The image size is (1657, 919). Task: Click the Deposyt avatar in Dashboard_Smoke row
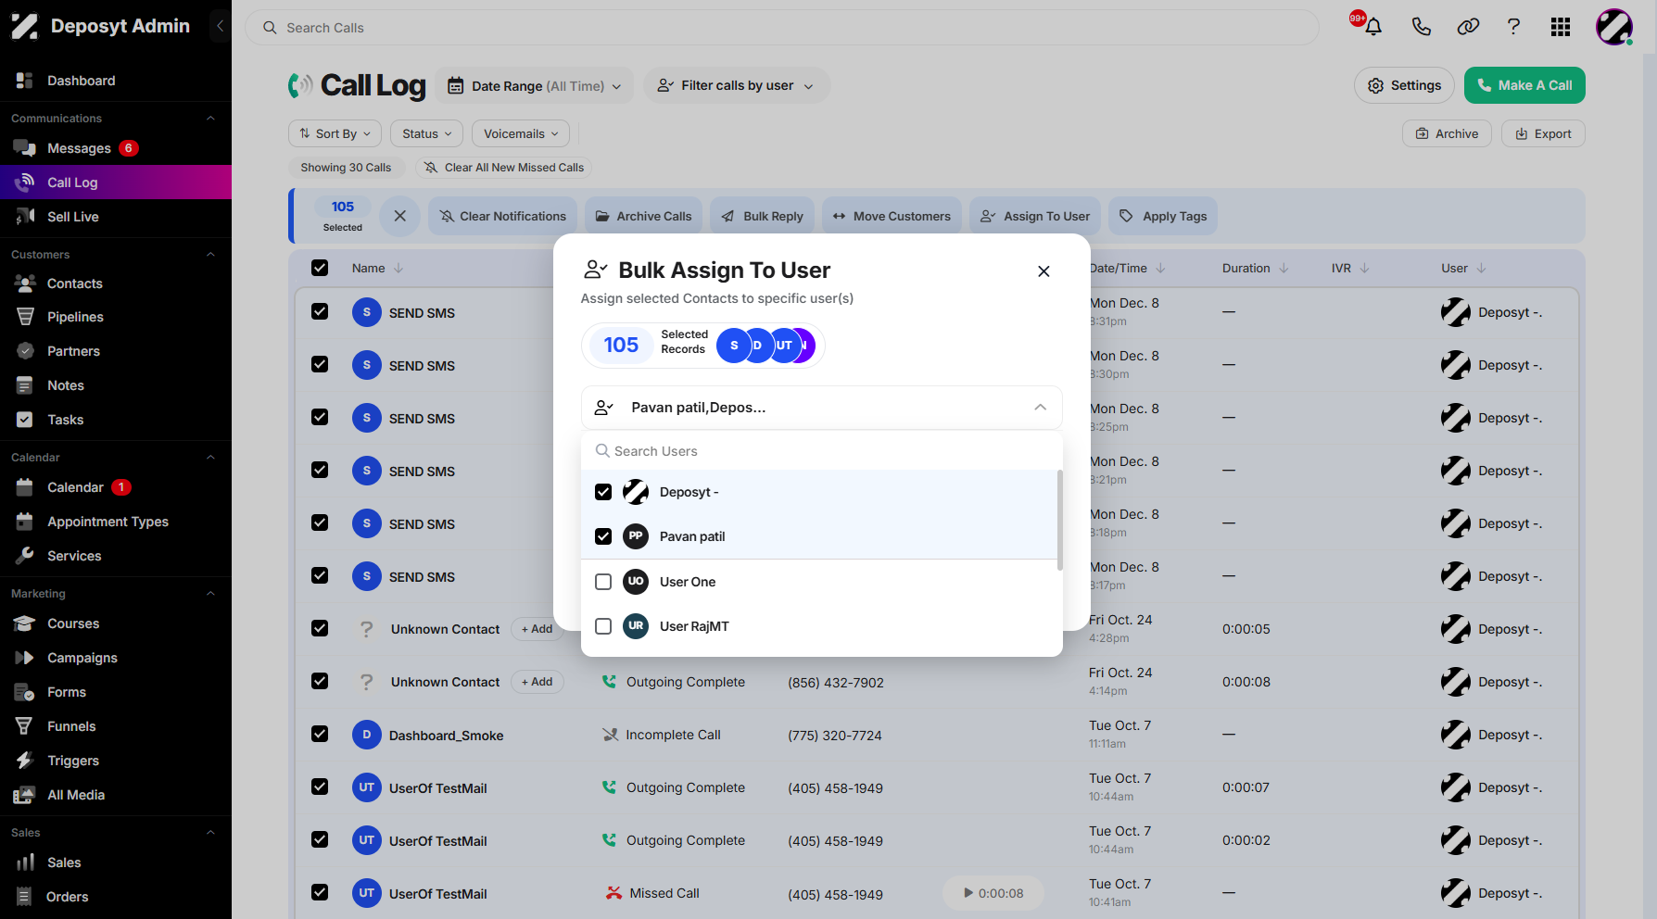(x=1455, y=735)
